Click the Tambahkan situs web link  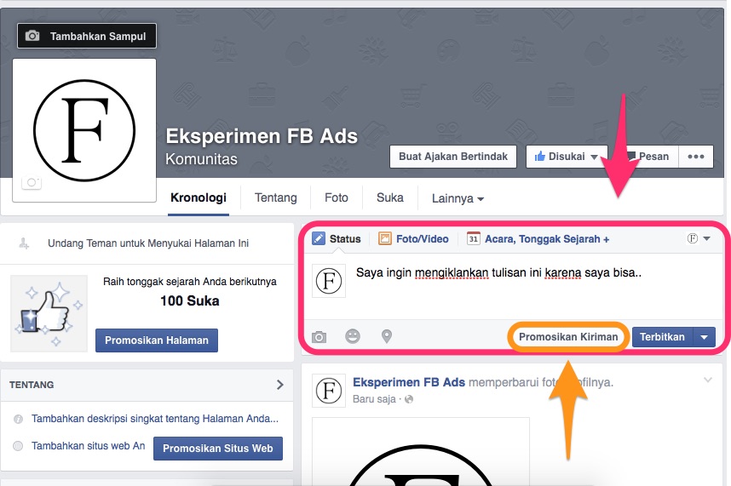[x=88, y=446]
